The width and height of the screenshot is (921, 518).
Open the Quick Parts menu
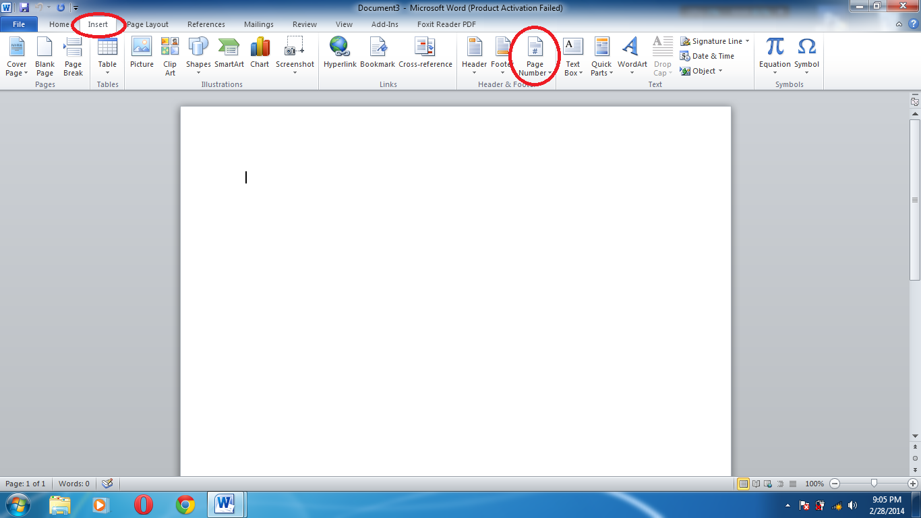coord(601,57)
